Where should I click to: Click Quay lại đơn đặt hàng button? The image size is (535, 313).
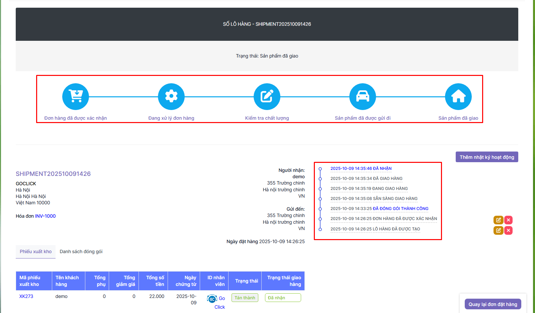tap(493, 304)
